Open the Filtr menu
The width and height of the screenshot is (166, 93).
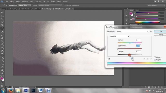44,2
